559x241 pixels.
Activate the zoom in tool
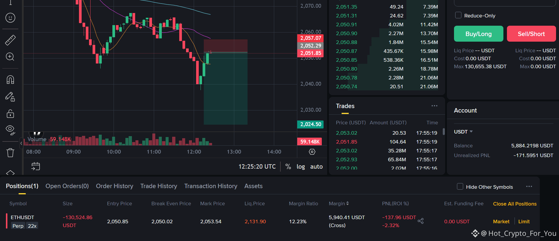10,57
